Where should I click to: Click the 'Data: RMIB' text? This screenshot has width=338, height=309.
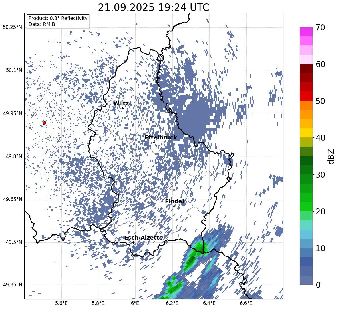[x=42, y=24]
